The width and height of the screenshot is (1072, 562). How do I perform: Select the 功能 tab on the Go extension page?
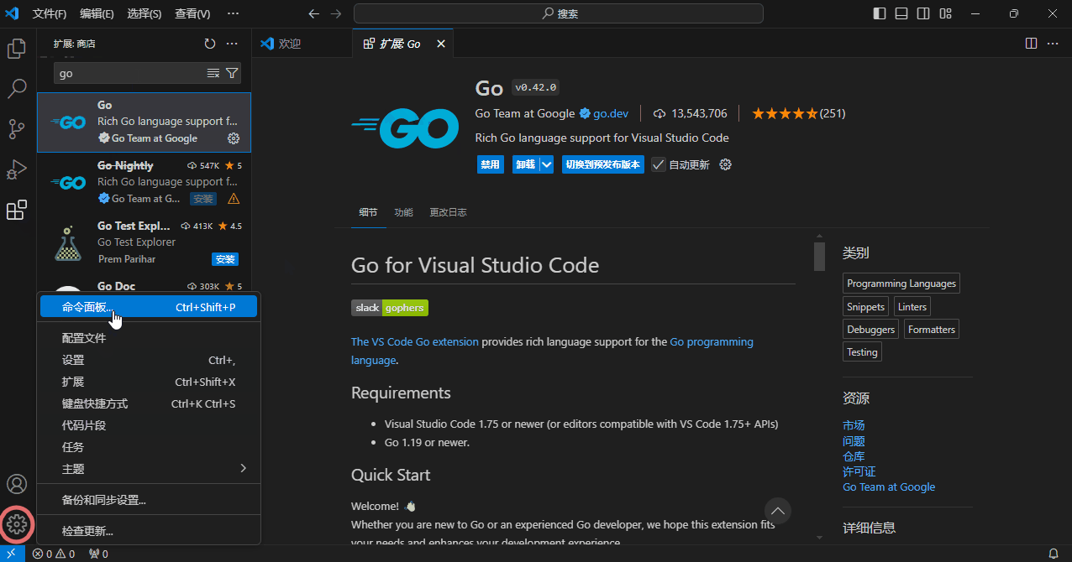[x=403, y=212]
